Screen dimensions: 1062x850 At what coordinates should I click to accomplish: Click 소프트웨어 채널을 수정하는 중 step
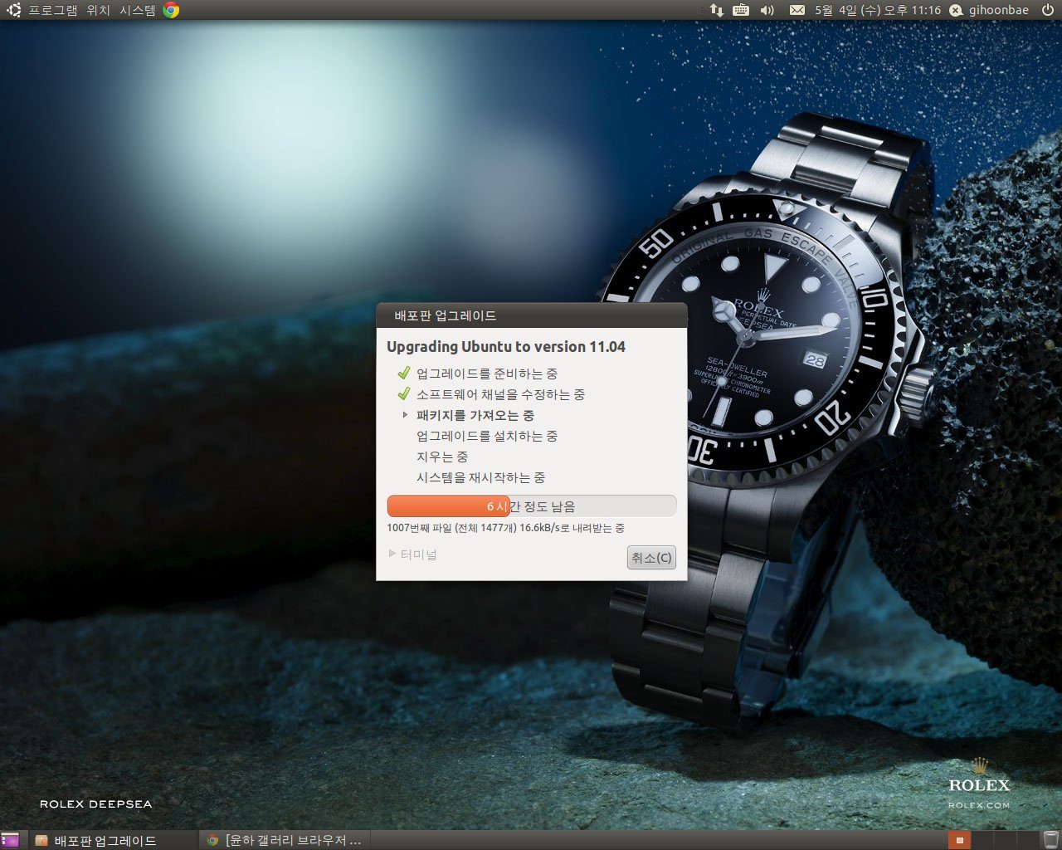tap(500, 394)
